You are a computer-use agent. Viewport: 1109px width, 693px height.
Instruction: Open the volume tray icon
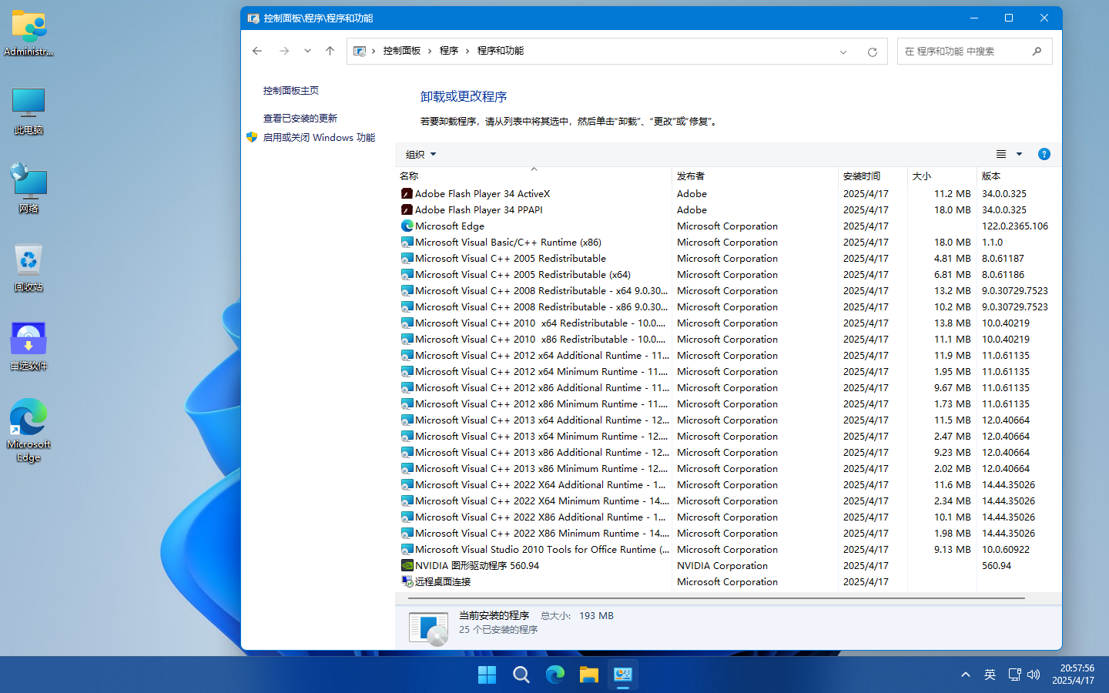point(1034,675)
